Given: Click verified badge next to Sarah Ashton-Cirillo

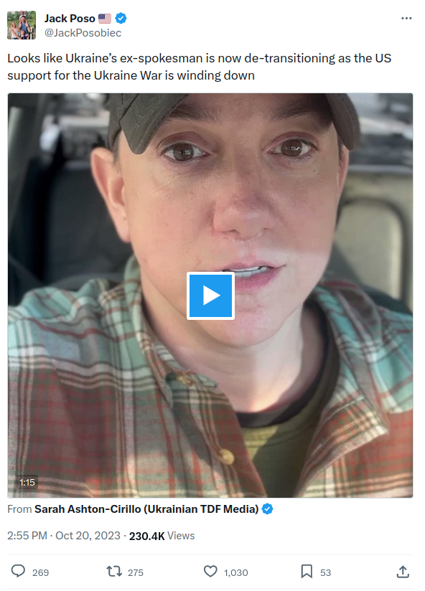Looking at the screenshot, I should tap(267, 509).
